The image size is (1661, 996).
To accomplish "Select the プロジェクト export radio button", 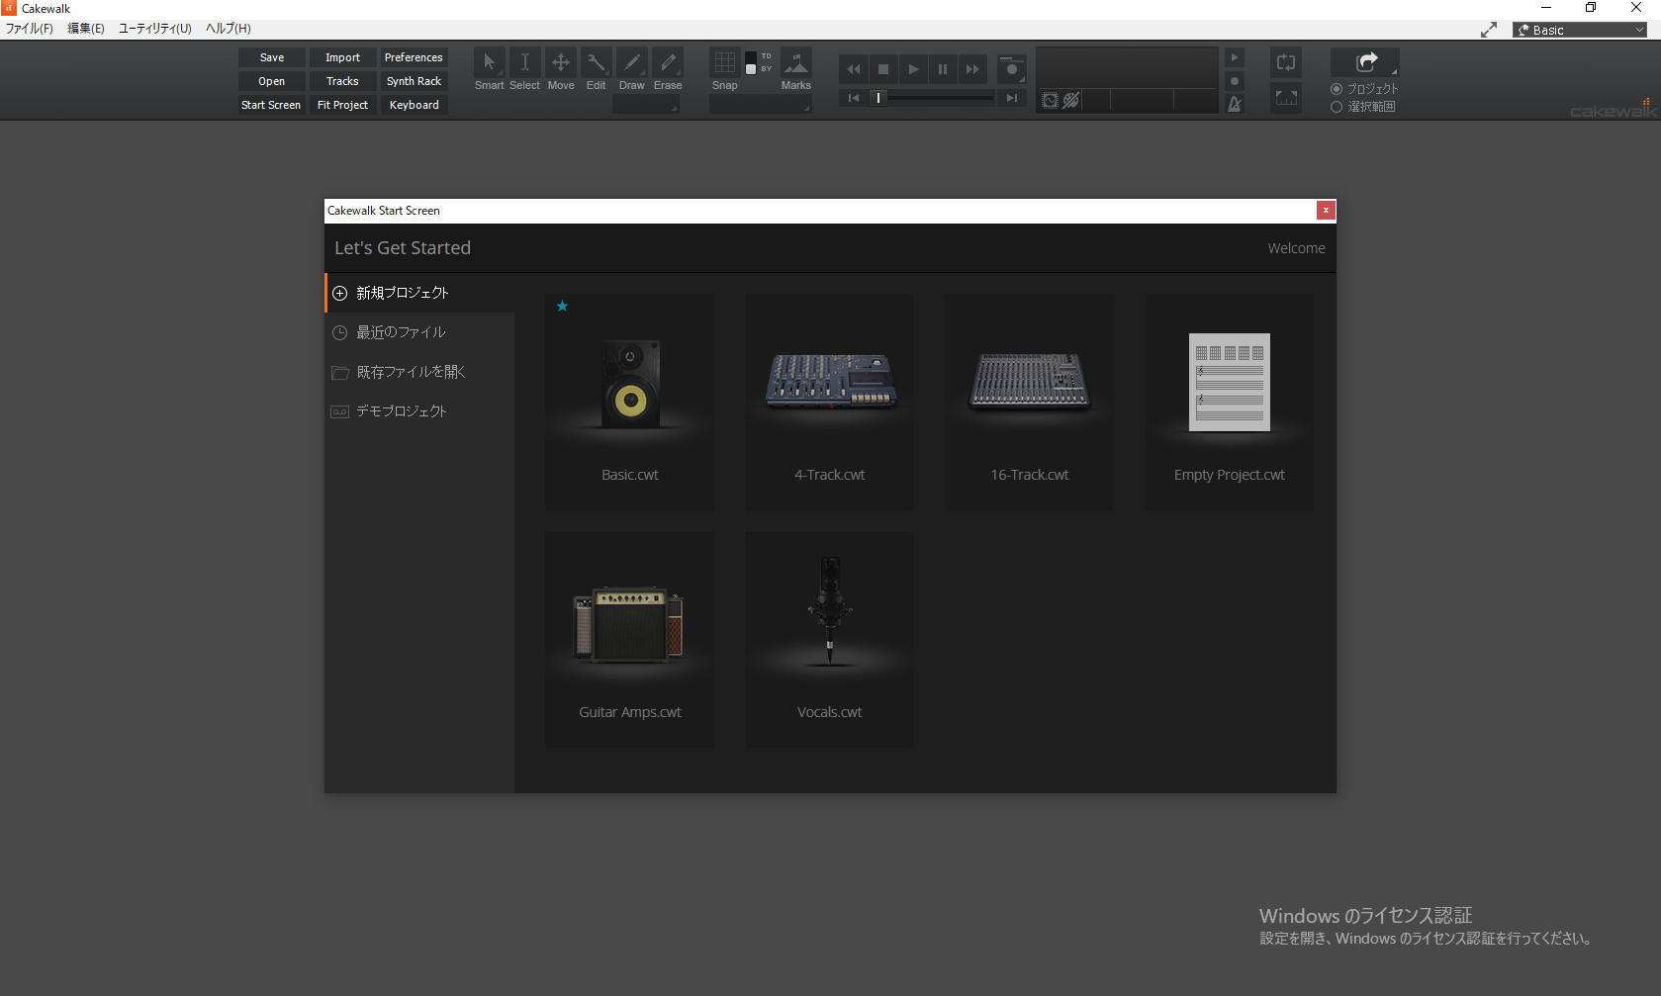I will 1337,89.
